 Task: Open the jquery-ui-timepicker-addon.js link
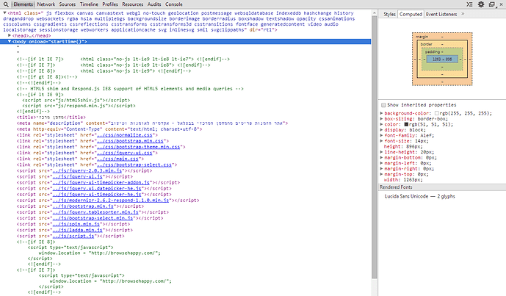101,182
